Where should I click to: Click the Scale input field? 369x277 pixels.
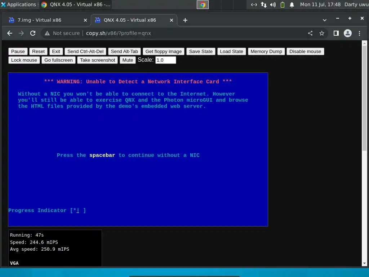[x=166, y=60]
